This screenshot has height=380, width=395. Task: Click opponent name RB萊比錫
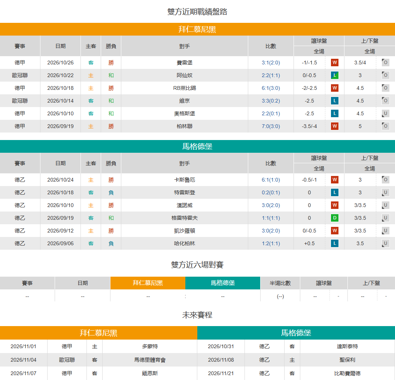[185, 88]
